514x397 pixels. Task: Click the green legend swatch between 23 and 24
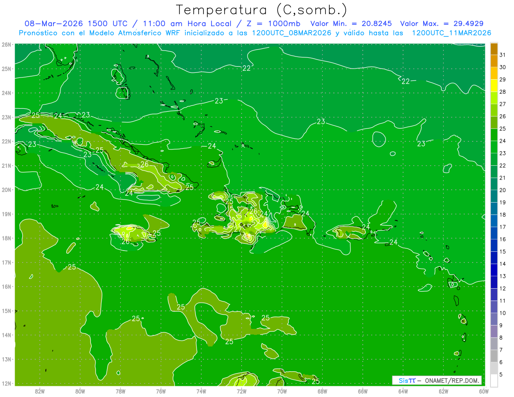494,147
